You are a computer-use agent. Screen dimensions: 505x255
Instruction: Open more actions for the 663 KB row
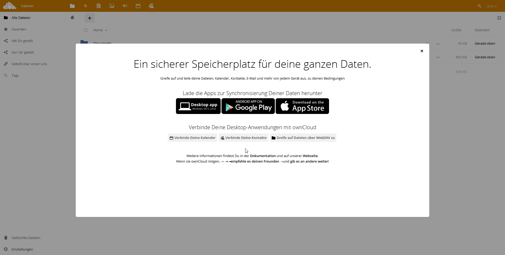[438, 57]
